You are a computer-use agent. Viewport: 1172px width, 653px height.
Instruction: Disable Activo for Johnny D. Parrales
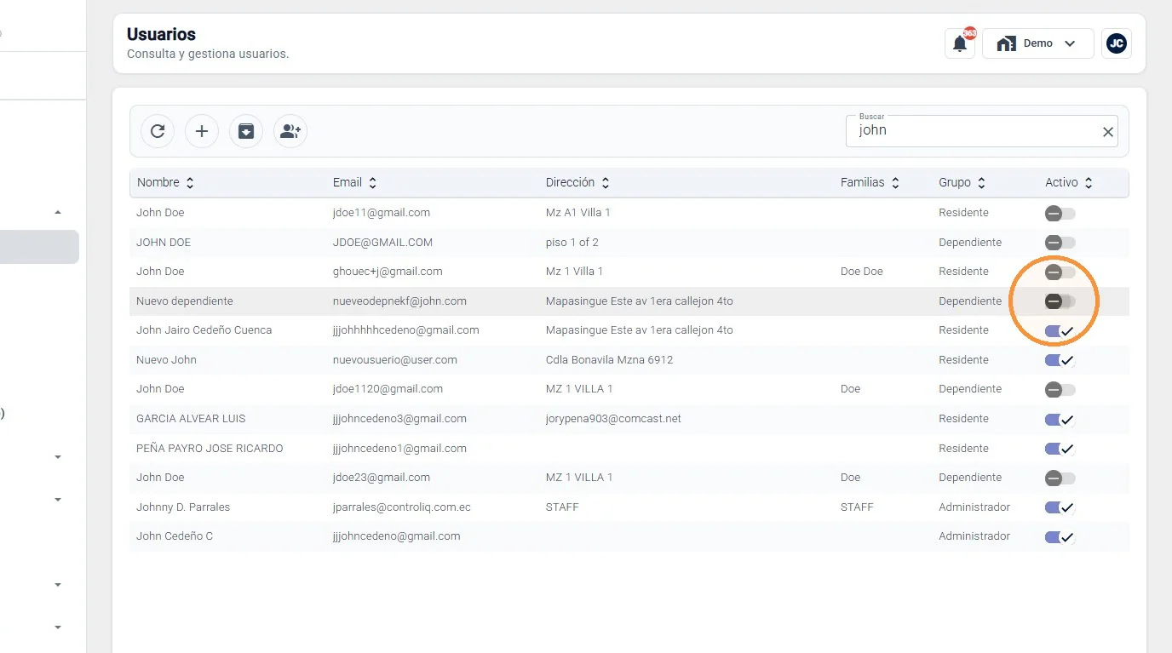pyautogui.click(x=1060, y=507)
